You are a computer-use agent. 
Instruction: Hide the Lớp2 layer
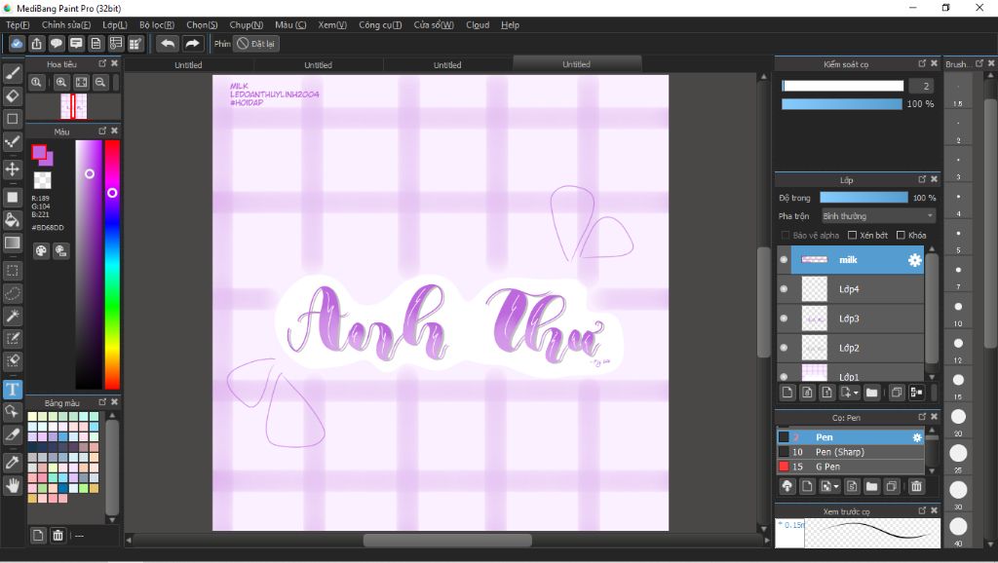[x=784, y=348]
